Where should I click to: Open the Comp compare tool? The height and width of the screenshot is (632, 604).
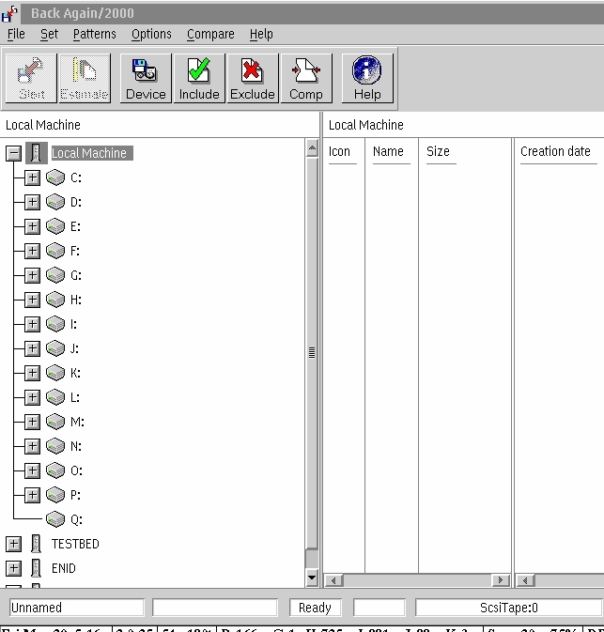(x=306, y=78)
